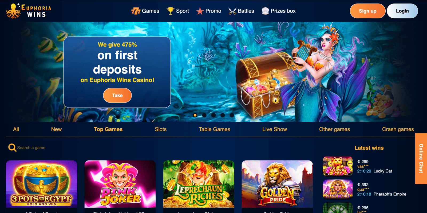The image size is (427, 213).
Task: Select the Live Show category tab
Action: pos(275,129)
